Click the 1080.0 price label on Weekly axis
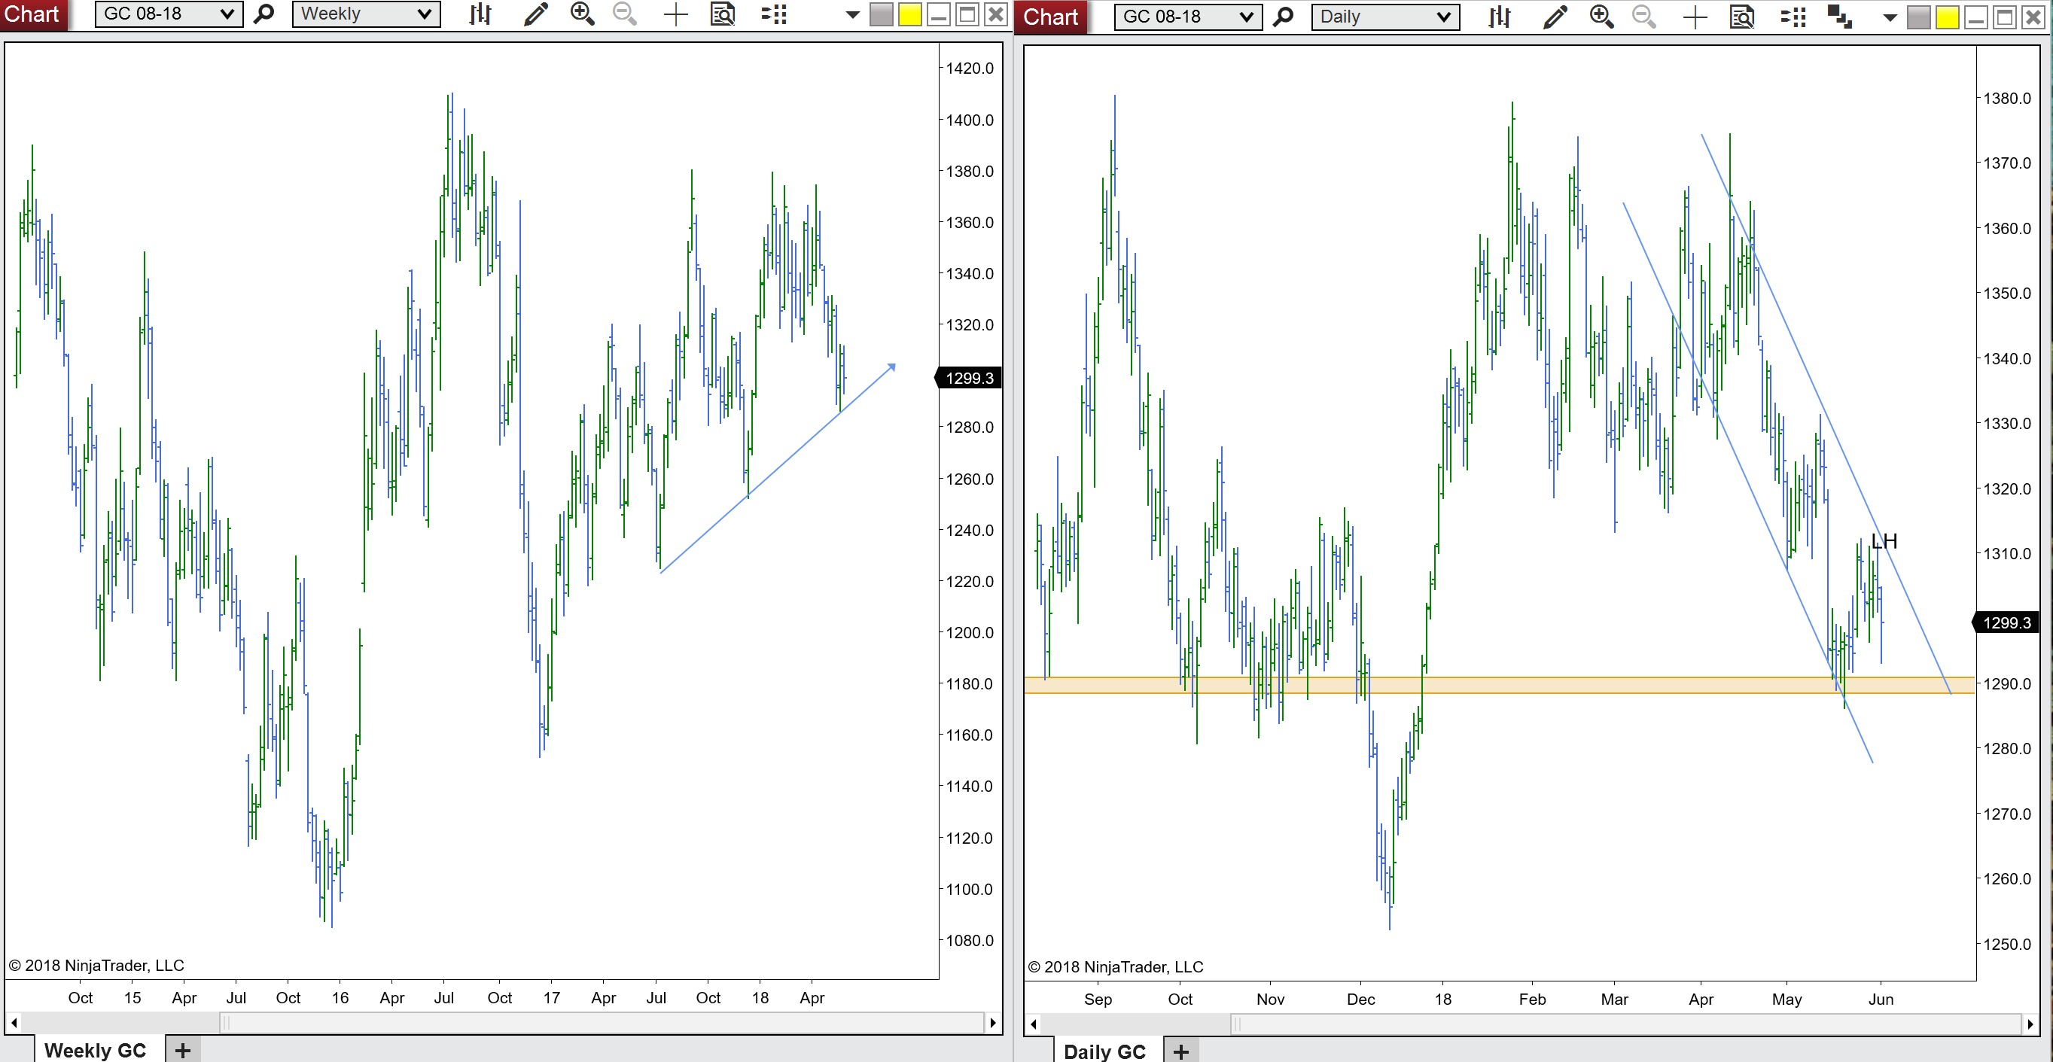This screenshot has height=1062, width=2053. (x=970, y=941)
